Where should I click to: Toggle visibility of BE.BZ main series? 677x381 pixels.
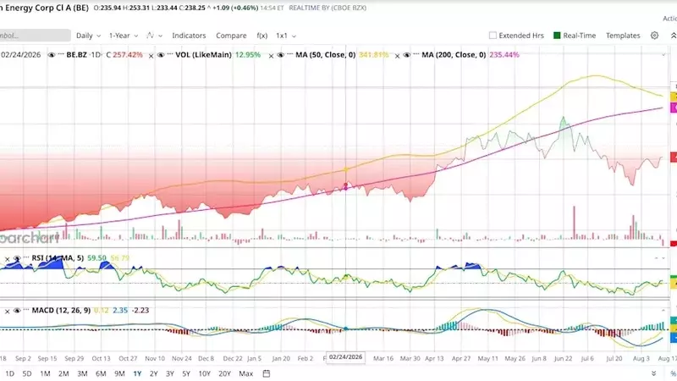(52, 55)
